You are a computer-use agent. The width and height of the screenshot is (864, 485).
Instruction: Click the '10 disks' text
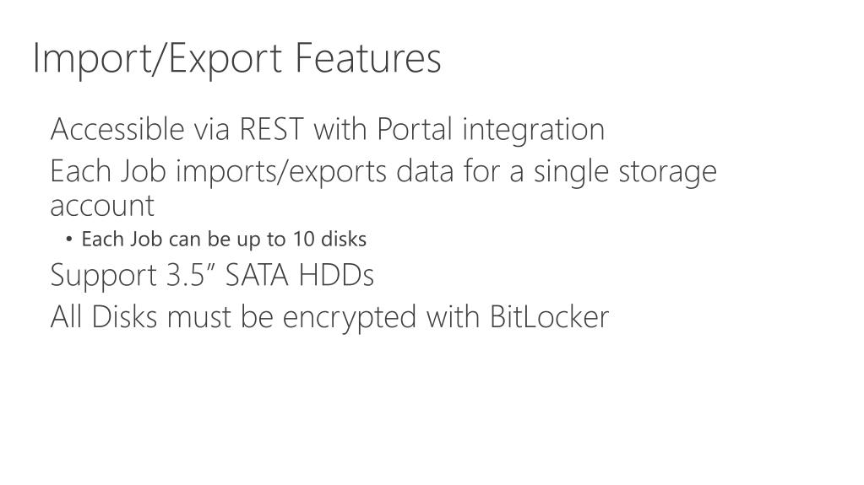click(329, 239)
